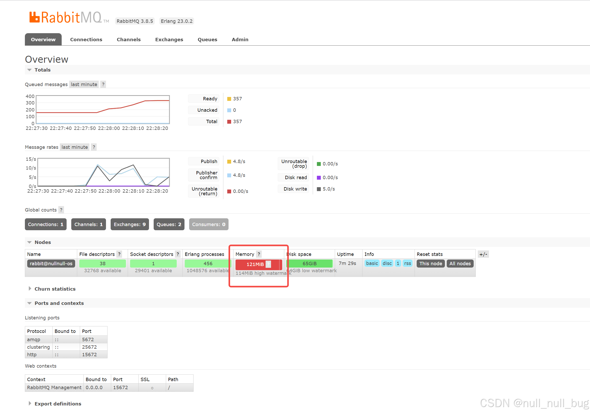
Task: Switch to the Admin tab
Action: [x=240, y=39]
